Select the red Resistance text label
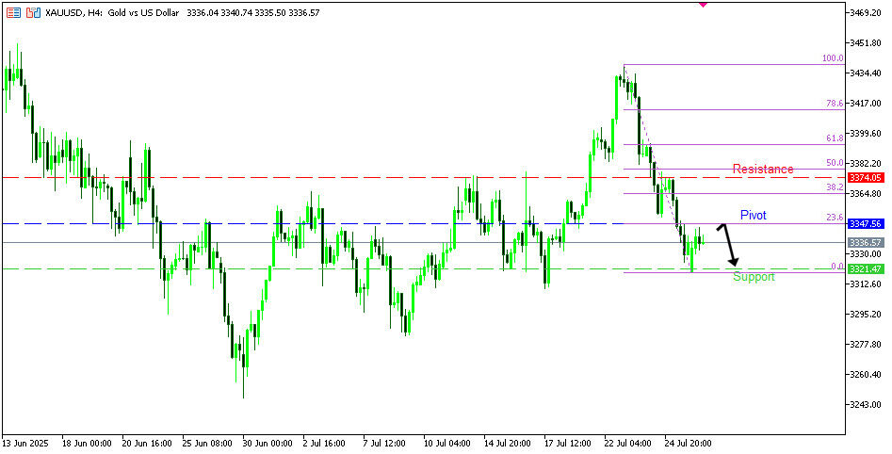 pos(763,169)
